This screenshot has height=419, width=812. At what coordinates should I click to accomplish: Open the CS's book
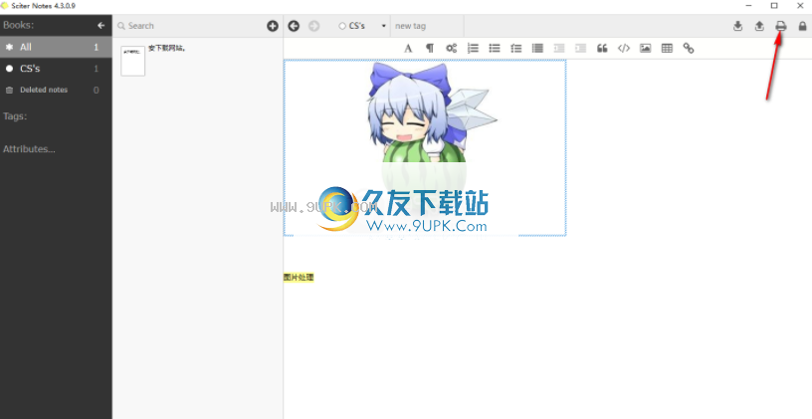point(56,69)
